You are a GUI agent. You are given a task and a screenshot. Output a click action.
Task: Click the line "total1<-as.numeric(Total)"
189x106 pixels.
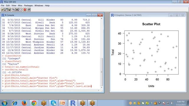click(x=22, y=67)
